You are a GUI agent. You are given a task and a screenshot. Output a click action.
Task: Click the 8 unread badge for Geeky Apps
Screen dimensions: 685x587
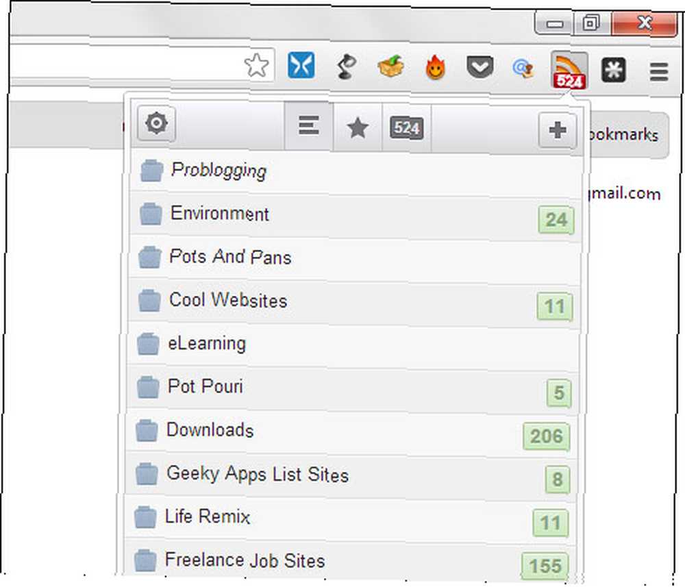[558, 479]
